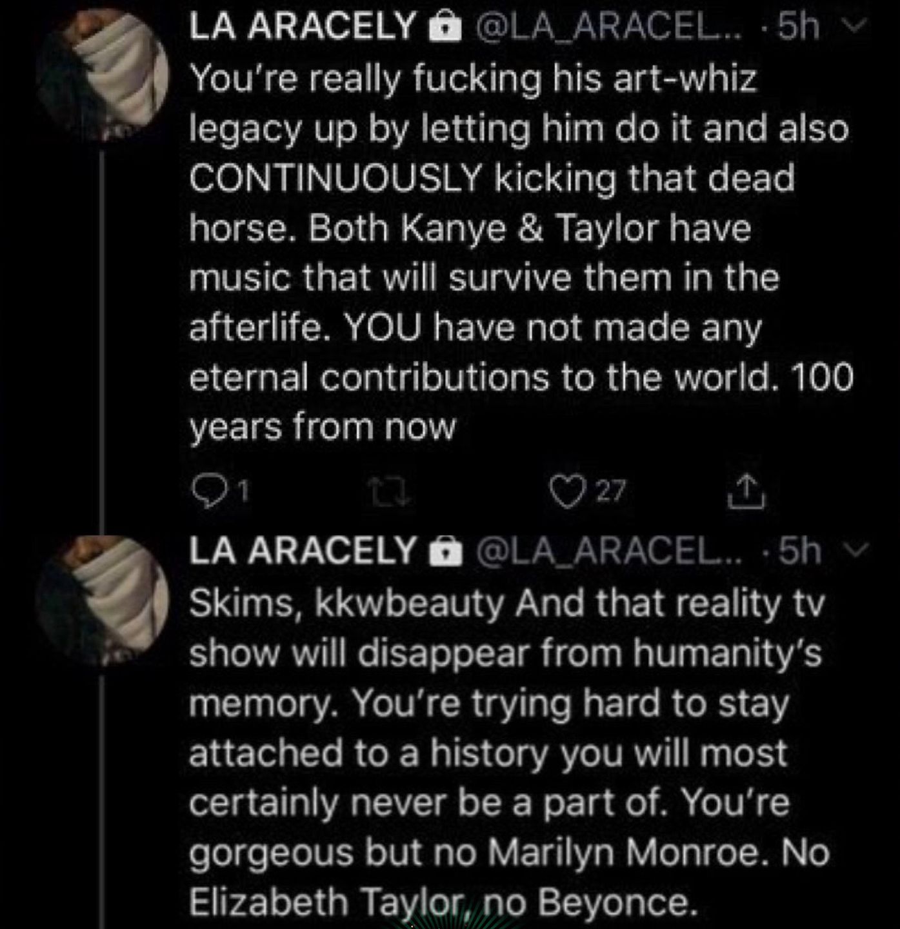The height and width of the screenshot is (929, 900).
Task: Click the reply speech bubble icon
Action: pos(207,492)
